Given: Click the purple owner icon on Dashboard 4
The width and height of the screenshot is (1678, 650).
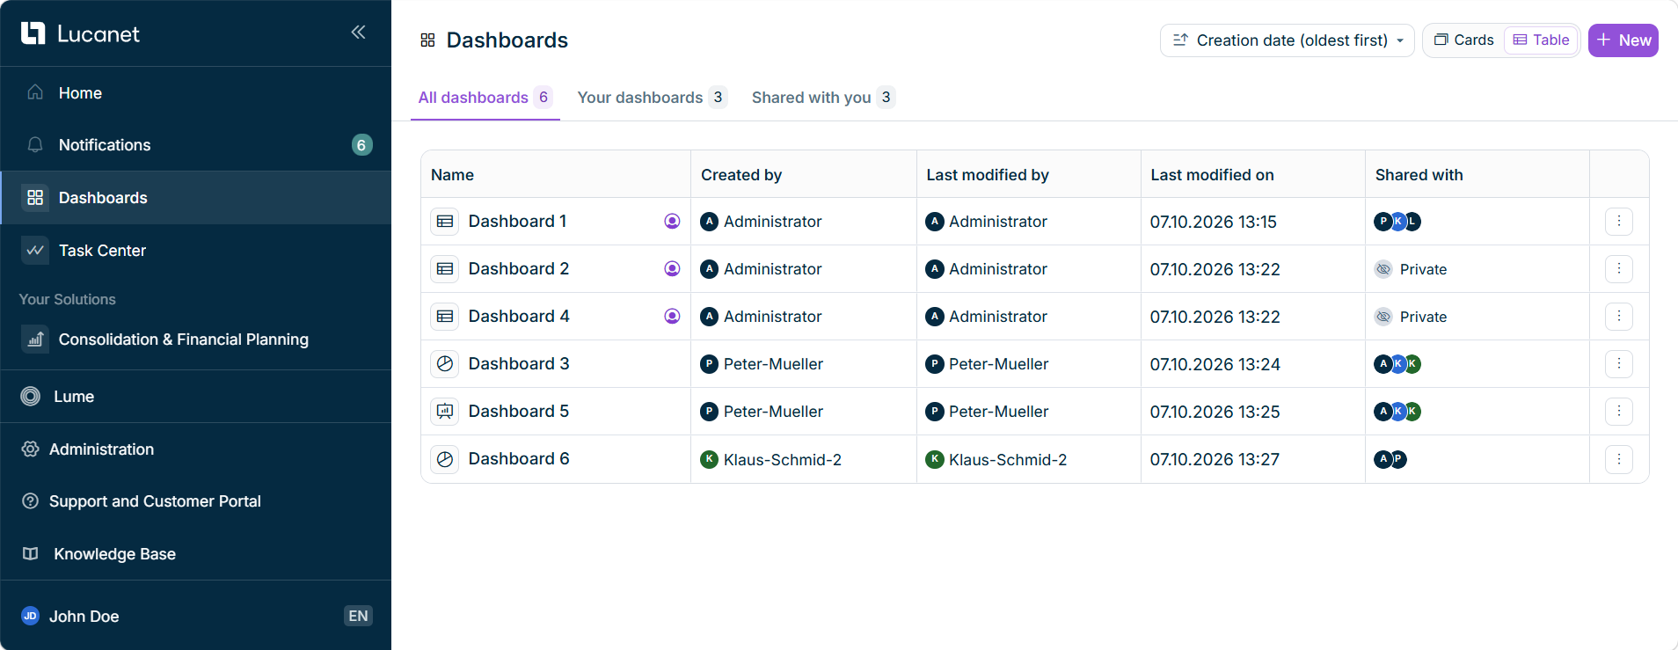Looking at the screenshot, I should click(672, 317).
